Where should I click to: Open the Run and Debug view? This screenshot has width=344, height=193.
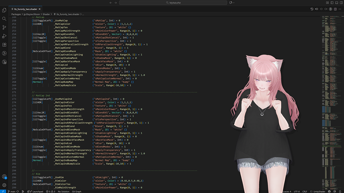tap(4, 36)
